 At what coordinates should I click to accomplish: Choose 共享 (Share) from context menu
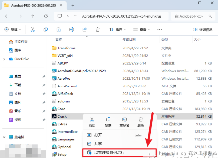pyautogui.click(x=120, y=144)
